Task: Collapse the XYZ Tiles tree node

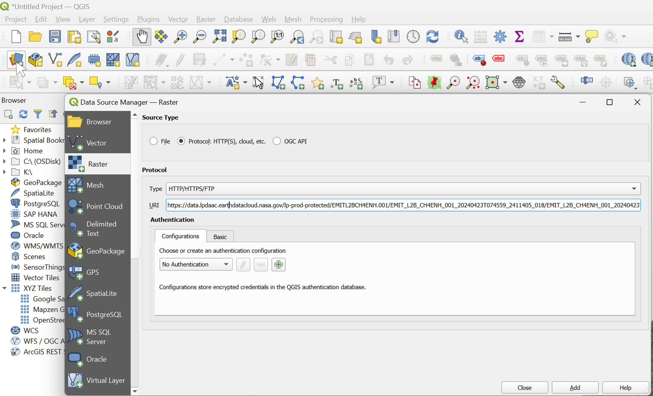Action: (x=4, y=288)
